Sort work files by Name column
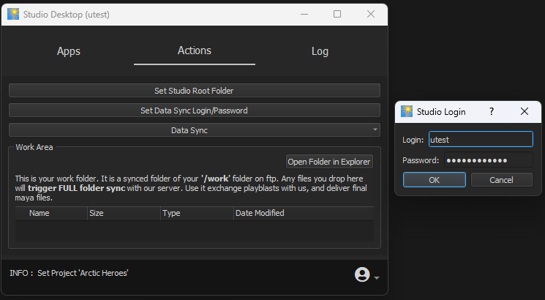The height and width of the screenshot is (300, 545). coord(51,213)
